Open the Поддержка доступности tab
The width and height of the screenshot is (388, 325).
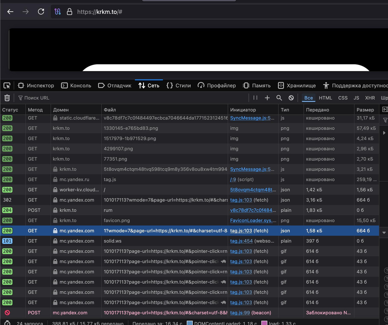[355, 86]
